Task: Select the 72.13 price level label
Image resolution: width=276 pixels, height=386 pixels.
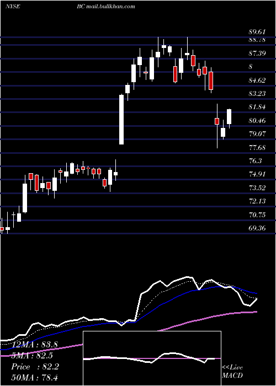Action: coord(257,201)
